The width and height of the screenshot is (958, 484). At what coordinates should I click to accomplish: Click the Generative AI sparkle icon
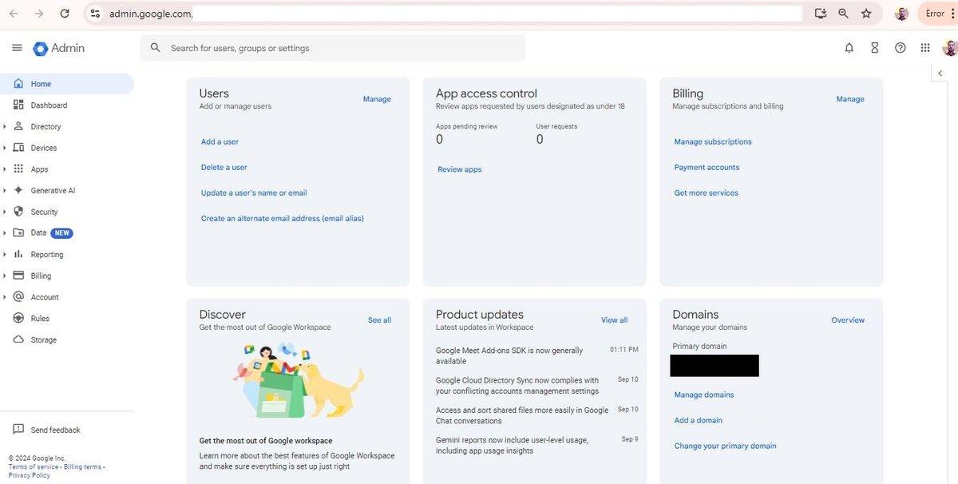point(18,190)
